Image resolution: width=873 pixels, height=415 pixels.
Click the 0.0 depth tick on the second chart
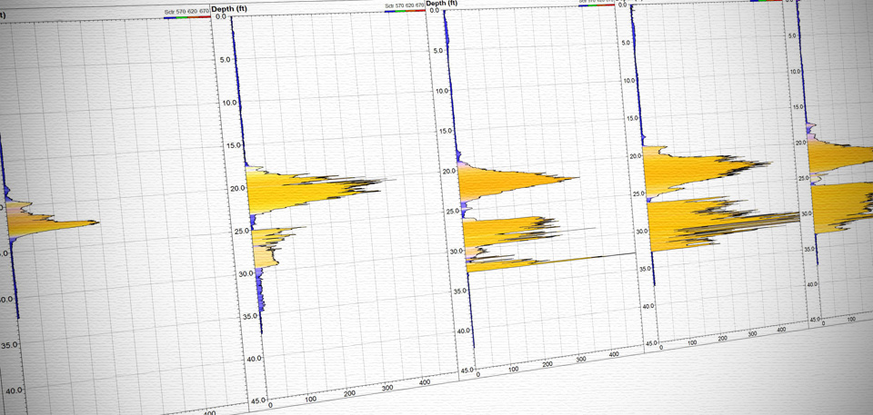224,18
